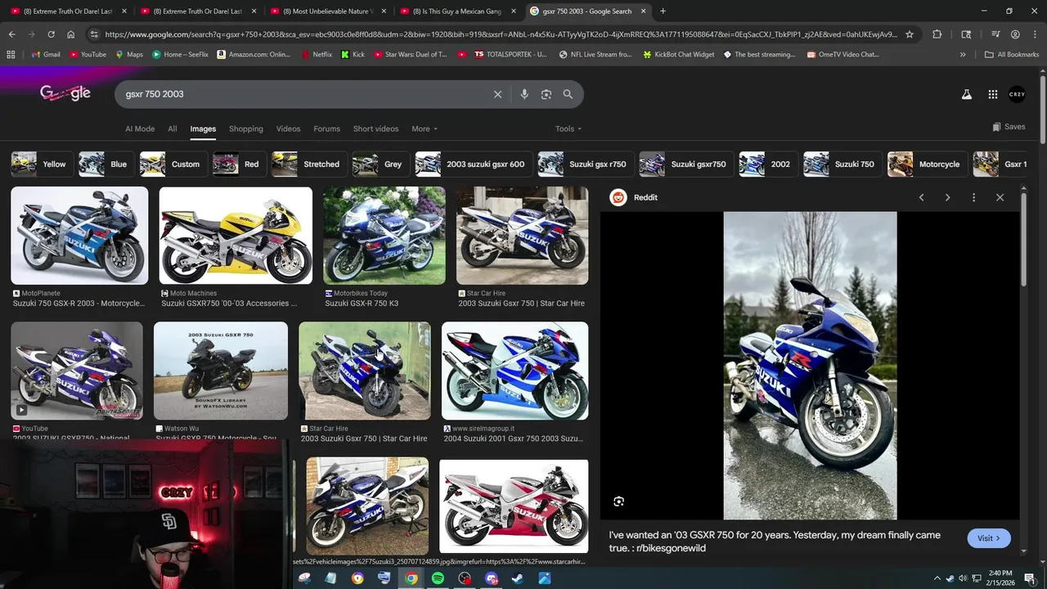This screenshot has height=589, width=1047.
Task: Open the Motorbikes Today GSX-R 750 K3 thumbnail
Action: click(384, 236)
